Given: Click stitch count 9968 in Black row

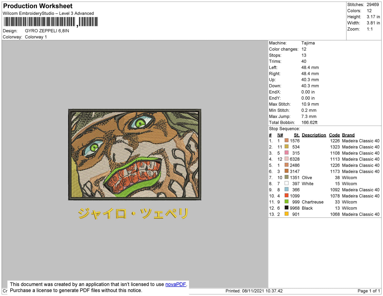Looking at the screenshot, I should point(294,208).
